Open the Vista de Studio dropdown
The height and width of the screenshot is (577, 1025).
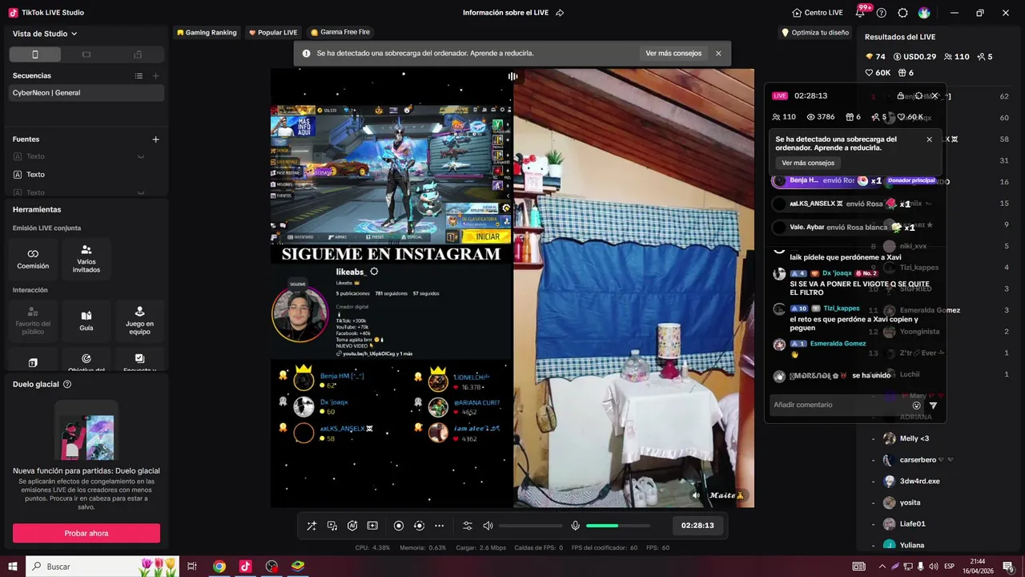(x=45, y=34)
